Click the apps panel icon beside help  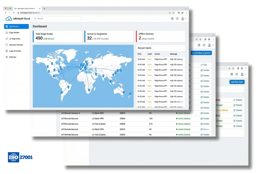coord(172,18)
